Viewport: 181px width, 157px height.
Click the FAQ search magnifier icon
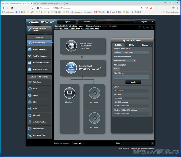click(x=152, y=143)
